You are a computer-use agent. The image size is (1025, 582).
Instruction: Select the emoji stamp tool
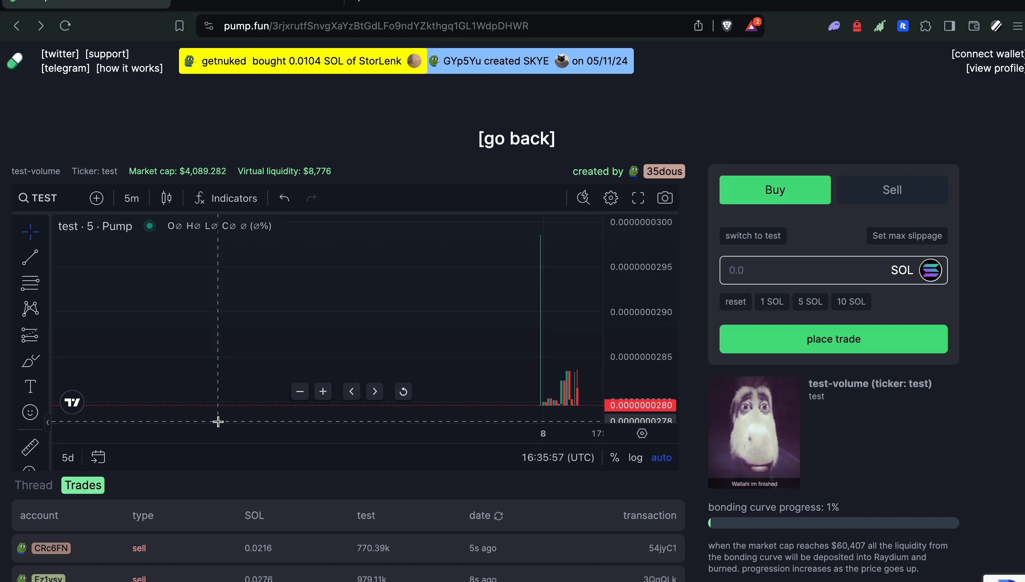[30, 412]
